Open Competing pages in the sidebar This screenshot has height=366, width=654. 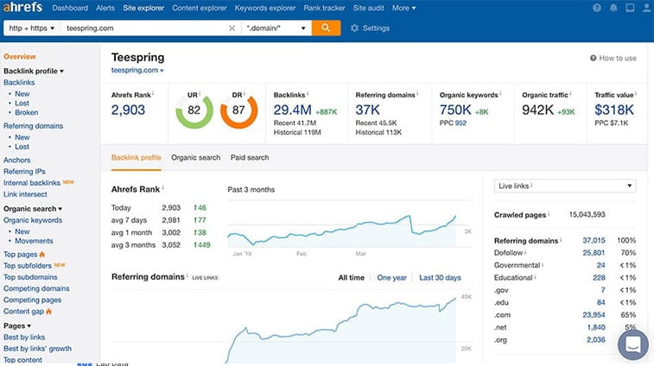[32, 300]
